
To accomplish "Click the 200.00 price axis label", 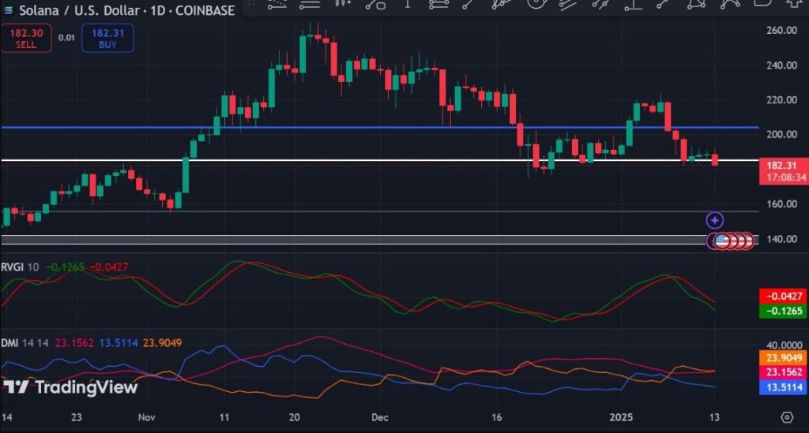I will 781,134.
